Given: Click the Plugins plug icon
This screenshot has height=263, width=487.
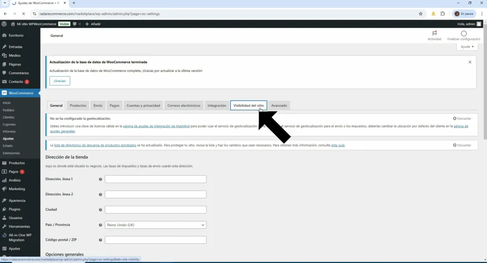Looking at the screenshot, I should [4, 209].
